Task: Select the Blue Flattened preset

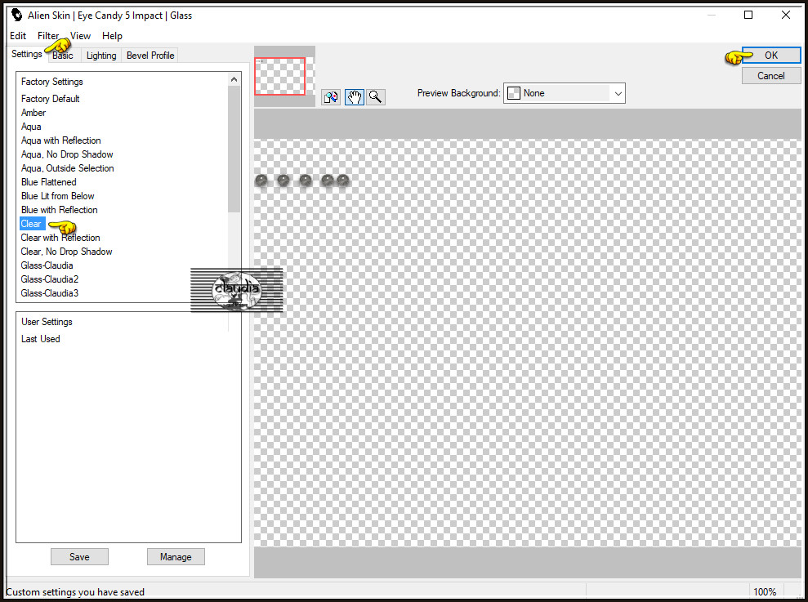Action: [x=48, y=182]
